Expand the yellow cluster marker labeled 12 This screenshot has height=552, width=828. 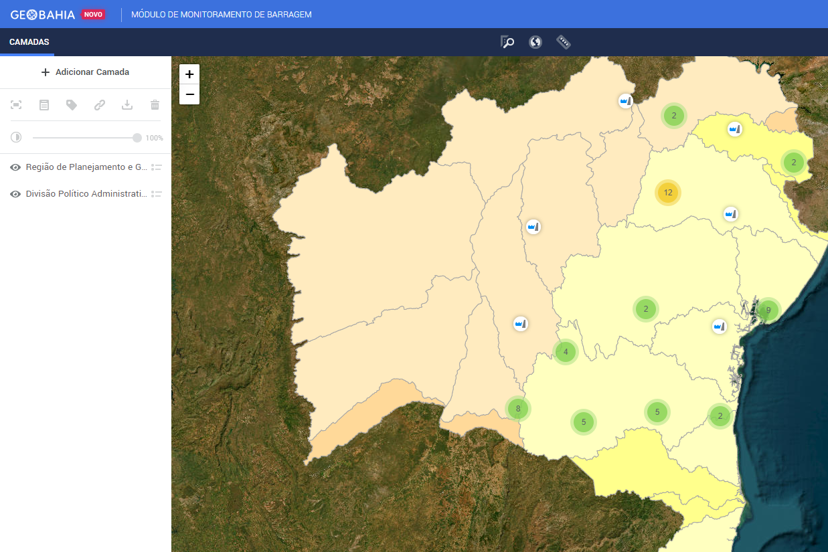667,193
